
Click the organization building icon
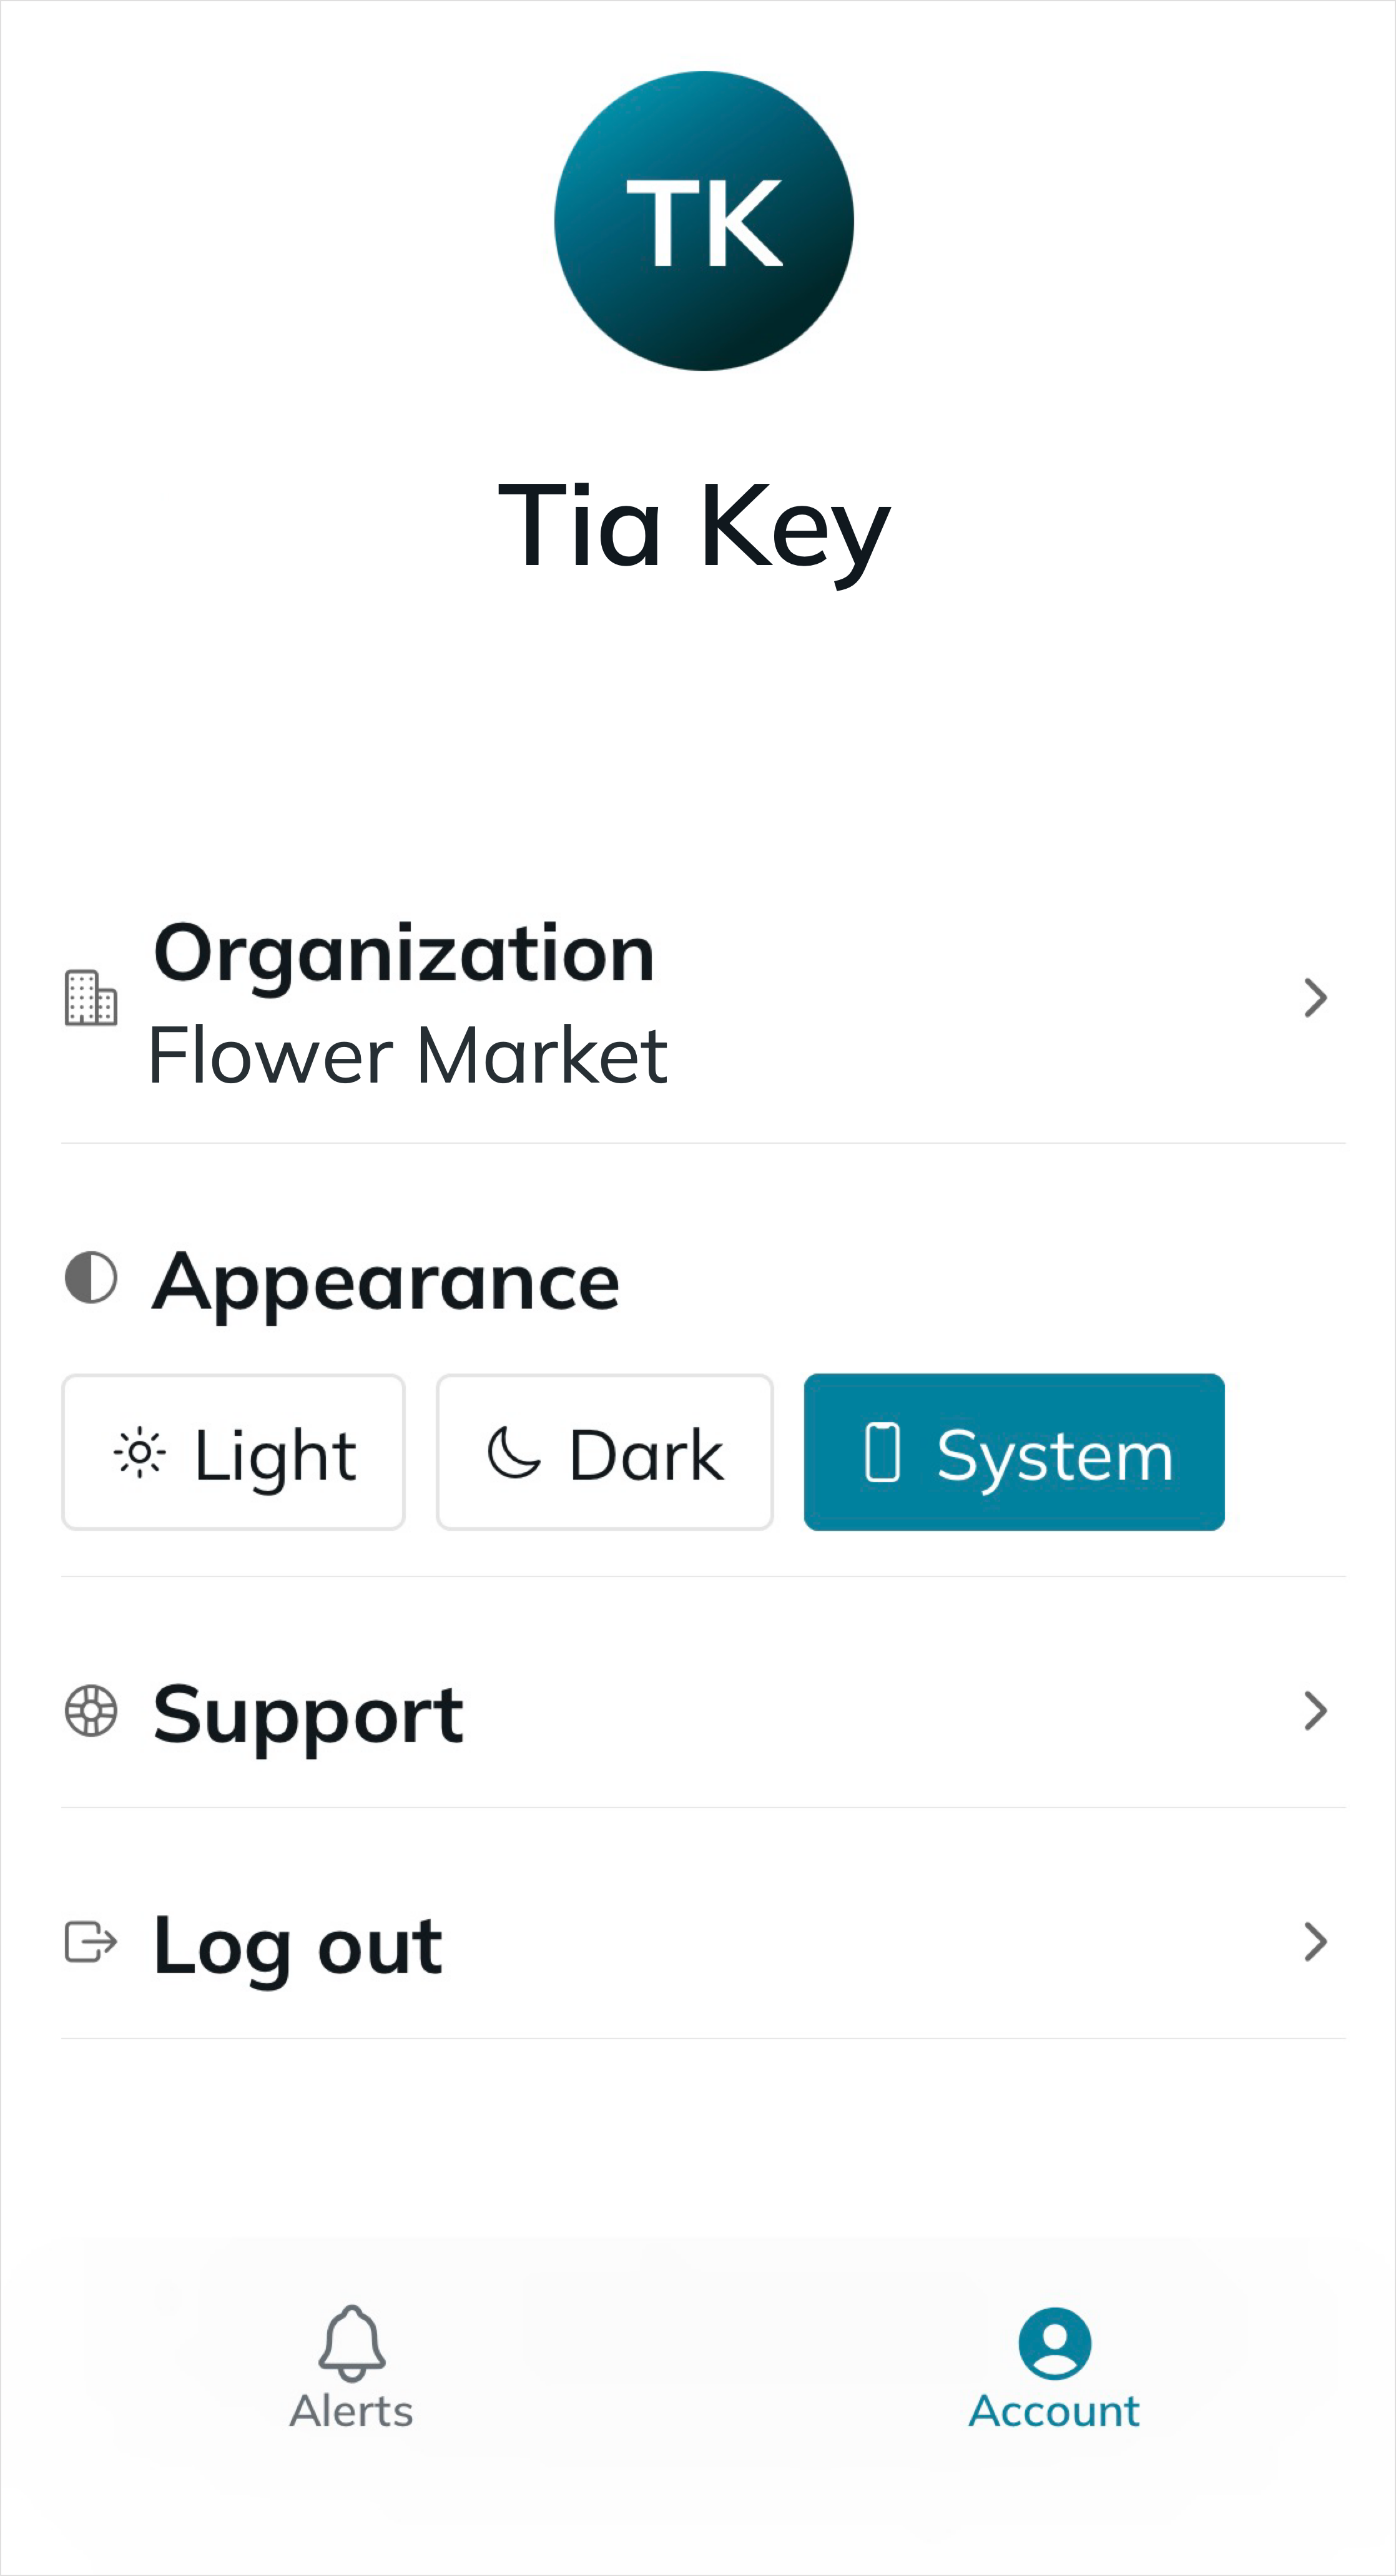[x=91, y=997]
